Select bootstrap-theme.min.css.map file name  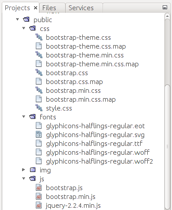pos(92,64)
